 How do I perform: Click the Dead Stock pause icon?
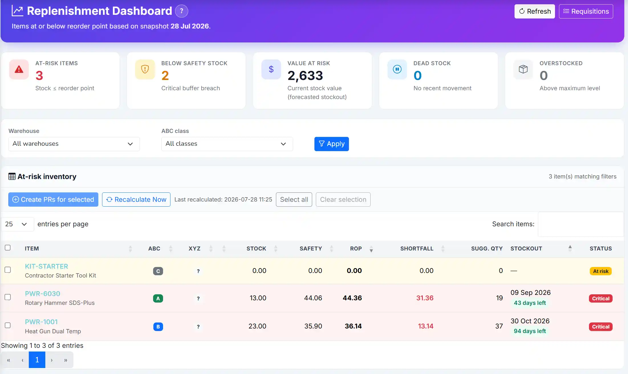[397, 69]
